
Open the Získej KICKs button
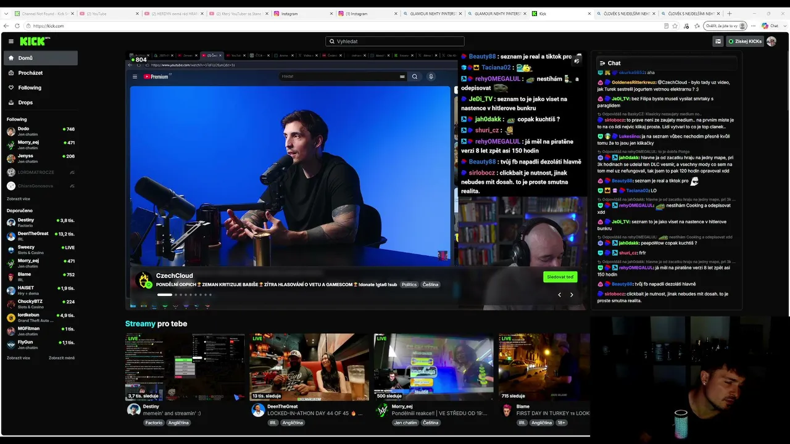(745, 41)
